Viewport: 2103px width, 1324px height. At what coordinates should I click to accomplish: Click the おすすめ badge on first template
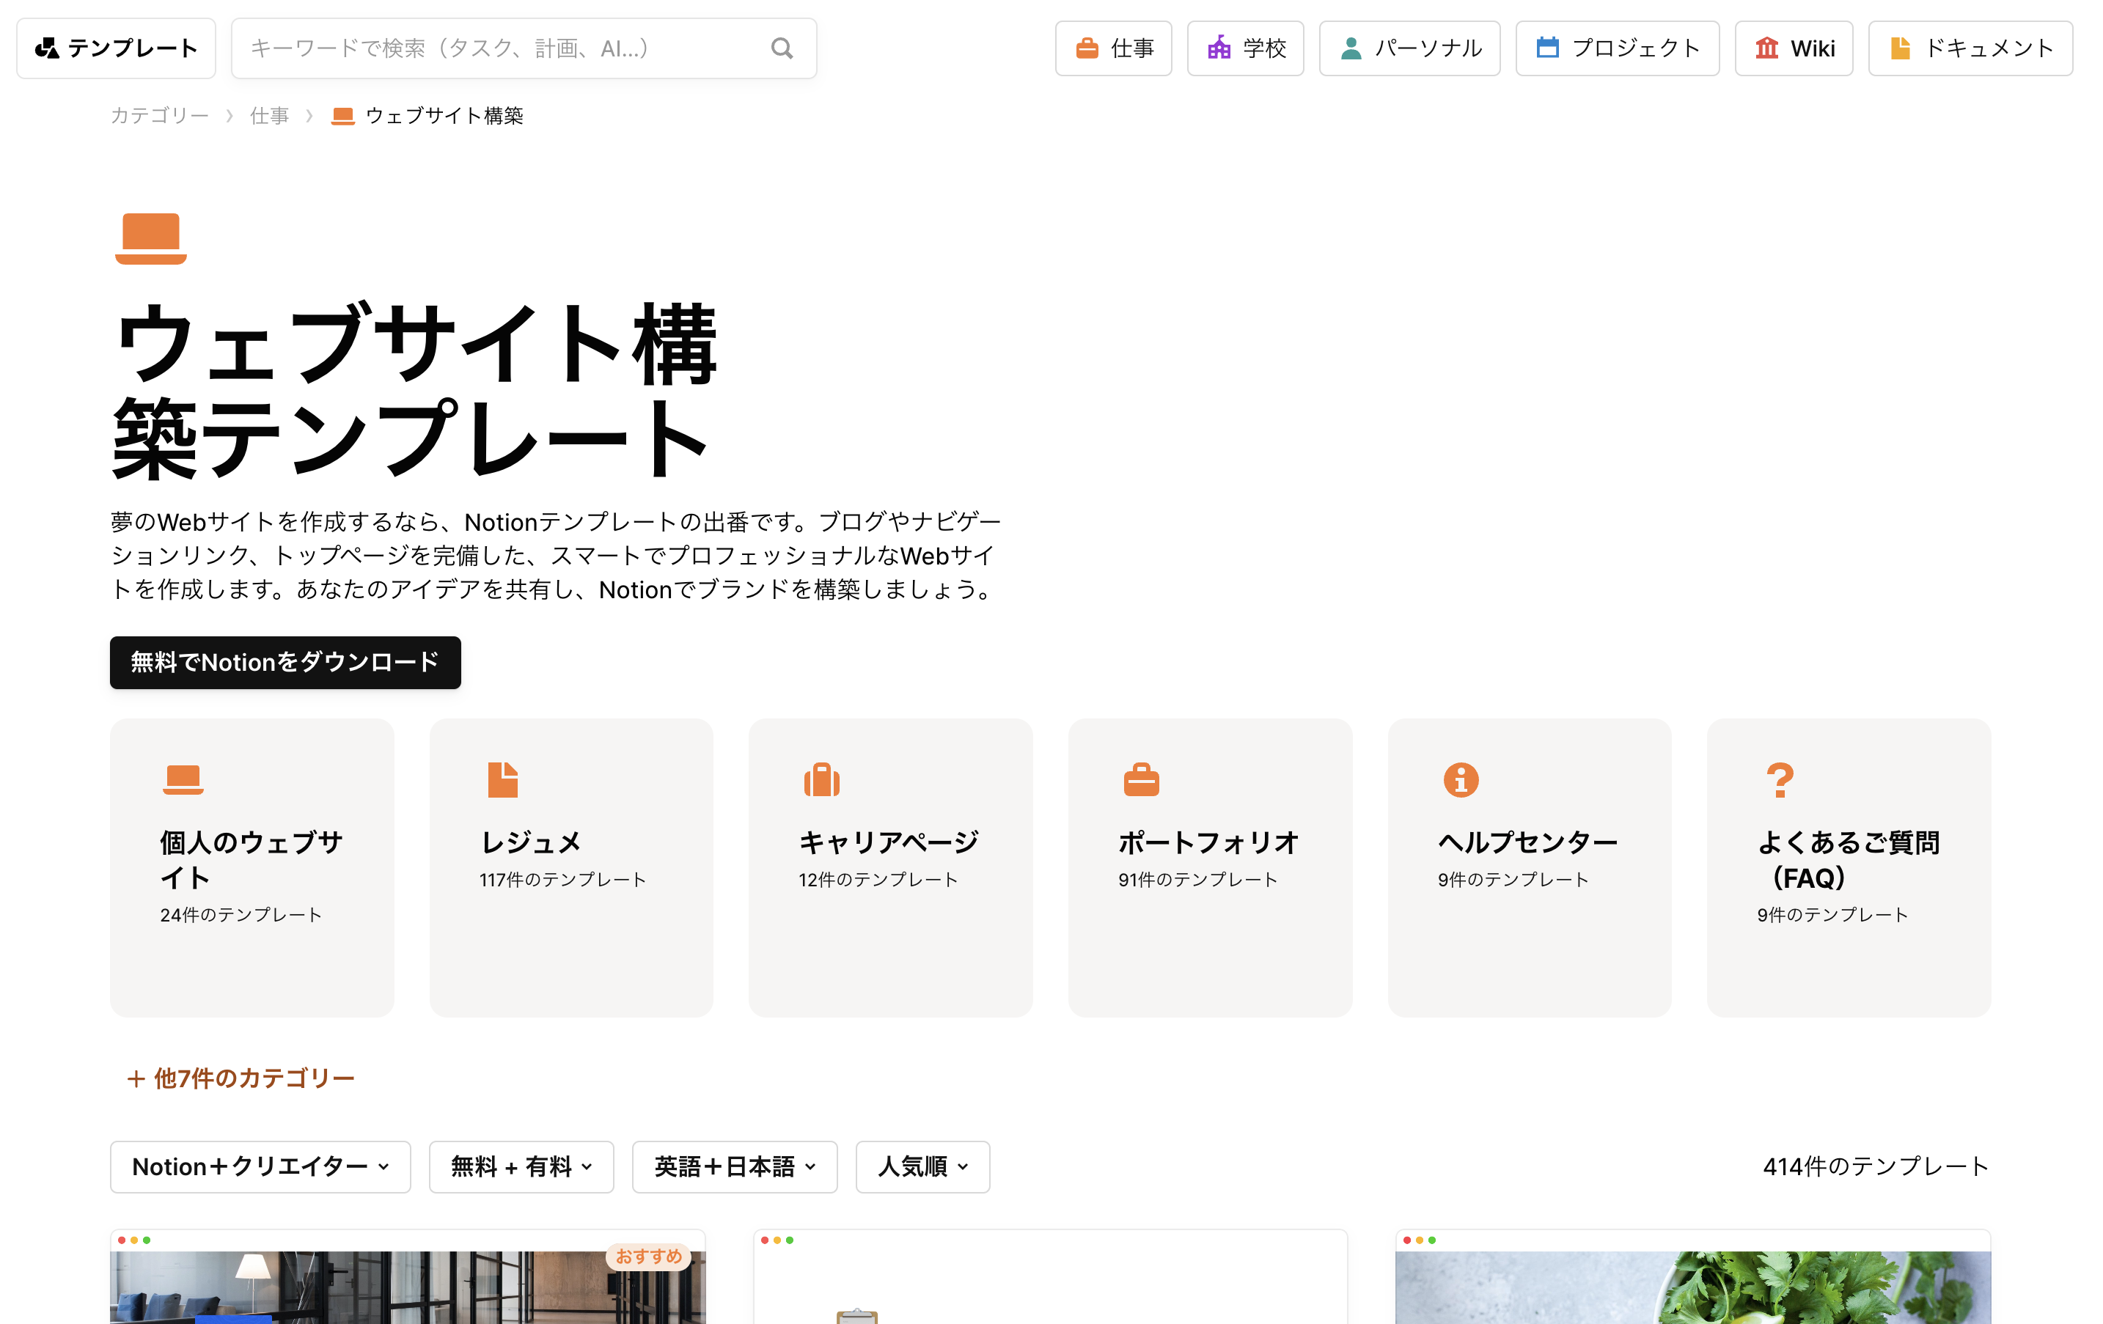click(x=649, y=1257)
